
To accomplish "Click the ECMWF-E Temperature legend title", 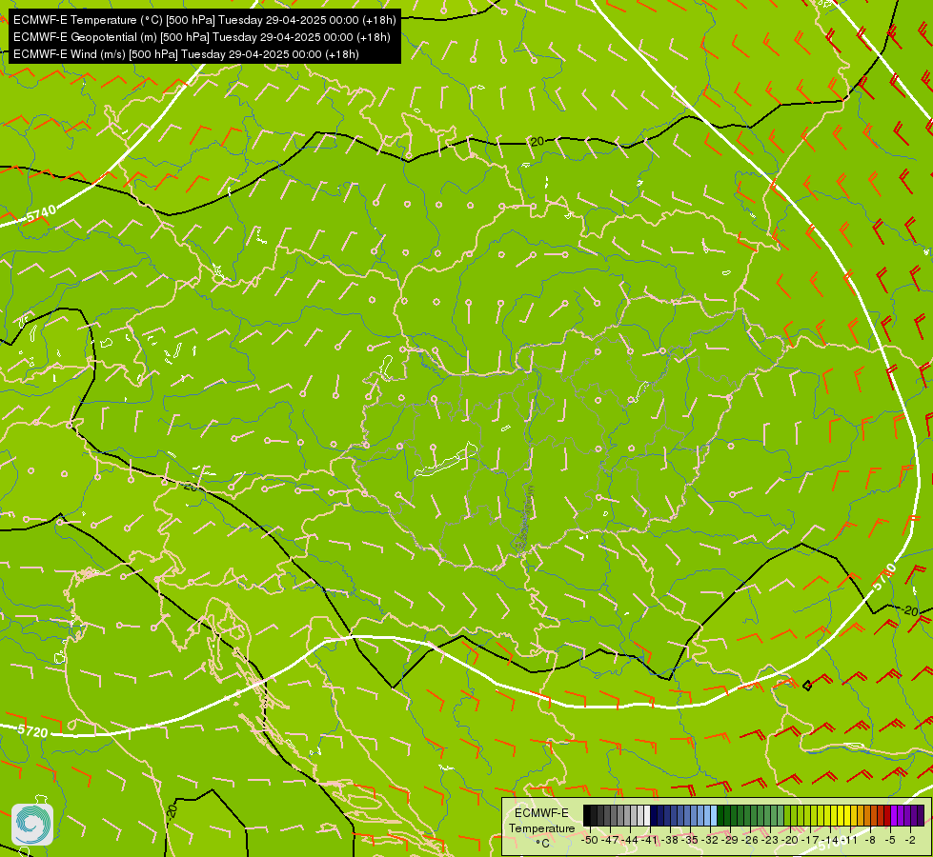I will 541,821.
